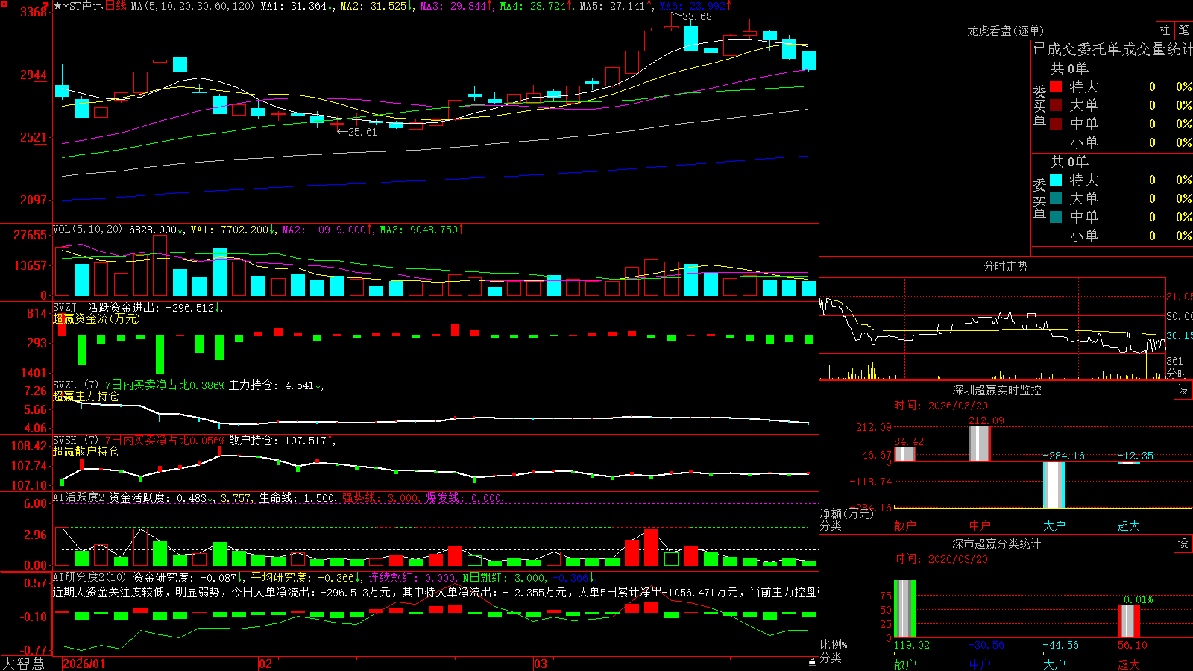Select 大户 in 深圳超赢实时监控 chart

(x=1054, y=526)
